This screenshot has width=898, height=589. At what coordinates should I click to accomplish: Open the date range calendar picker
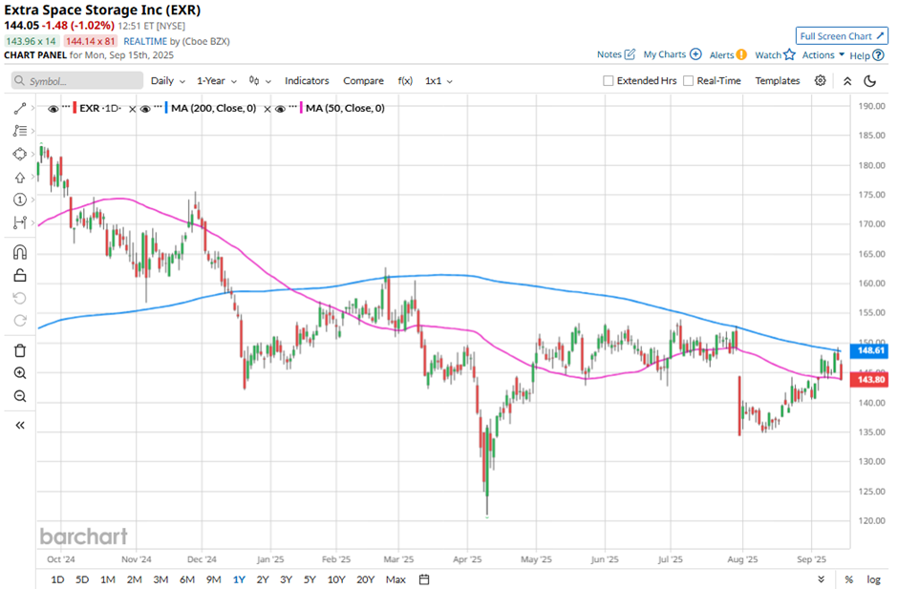click(x=424, y=579)
